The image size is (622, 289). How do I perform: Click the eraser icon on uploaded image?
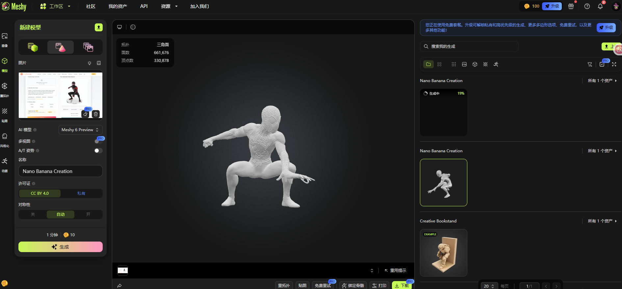point(86,114)
